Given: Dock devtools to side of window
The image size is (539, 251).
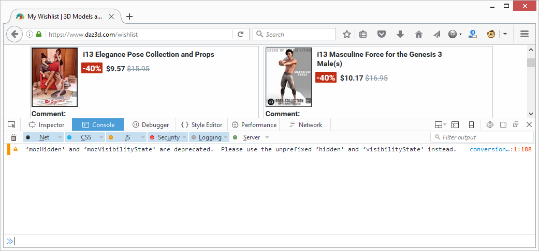Looking at the screenshot, I should (x=503, y=125).
